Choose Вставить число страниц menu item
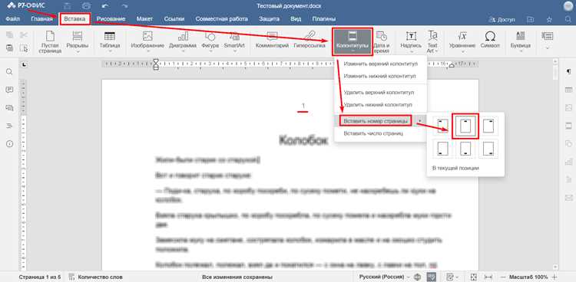Image resolution: width=576 pixels, height=282 pixels. pyautogui.click(x=381, y=133)
